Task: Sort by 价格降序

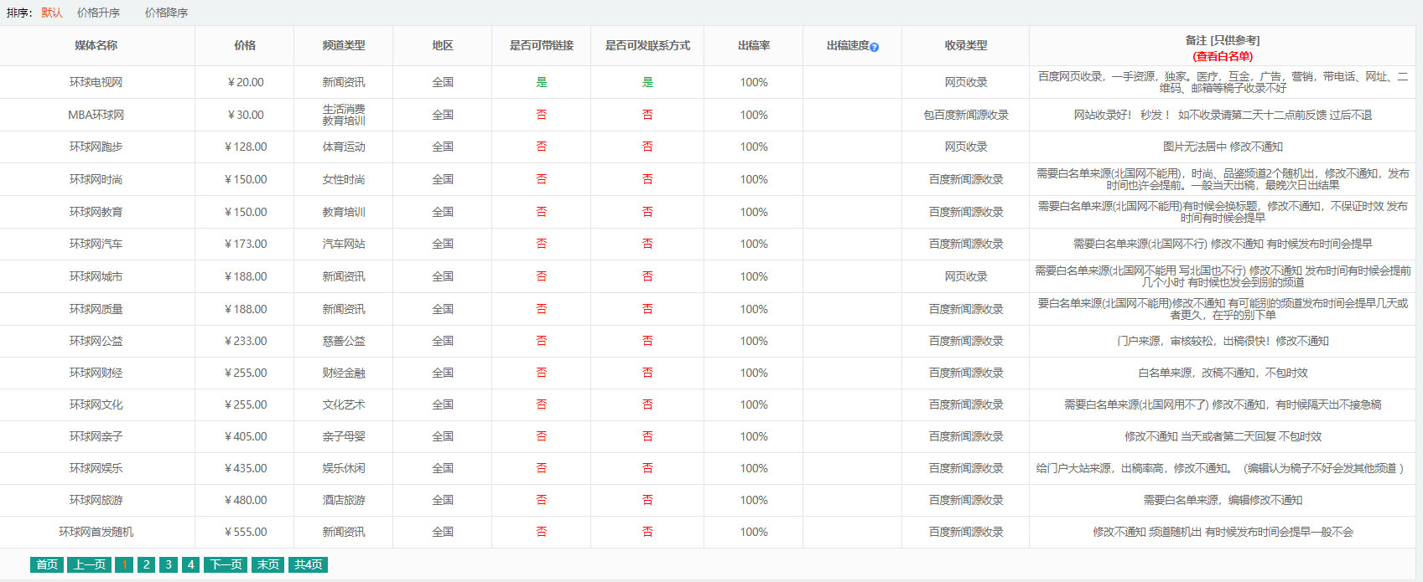Action: [166, 13]
